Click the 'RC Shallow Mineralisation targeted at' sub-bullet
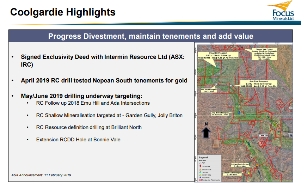The width and height of the screenshot is (301, 184). pyautogui.click(x=109, y=115)
